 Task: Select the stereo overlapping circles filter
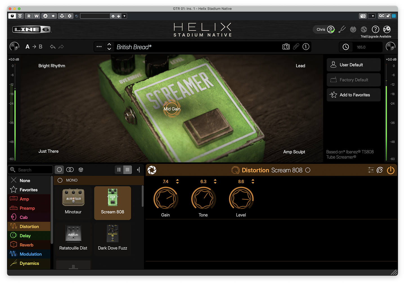click(x=70, y=170)
